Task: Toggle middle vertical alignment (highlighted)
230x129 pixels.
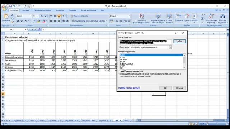Action: pos(59,16)
